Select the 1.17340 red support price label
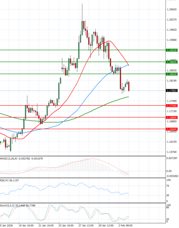 172,106
